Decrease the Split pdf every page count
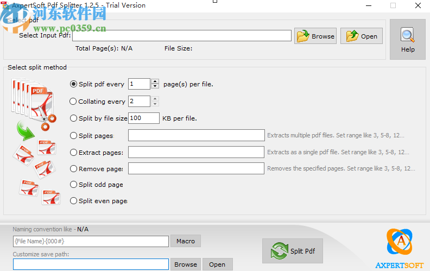Image resolution: width=430 pixels, height=271 pixels. tap(155, 86)
